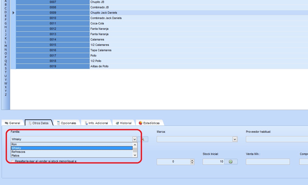The width and height of the screenshot is (308, 185).
Task: Select the 1/2 Pollo row
Action: pyautogui.click(x=162, y=61)
